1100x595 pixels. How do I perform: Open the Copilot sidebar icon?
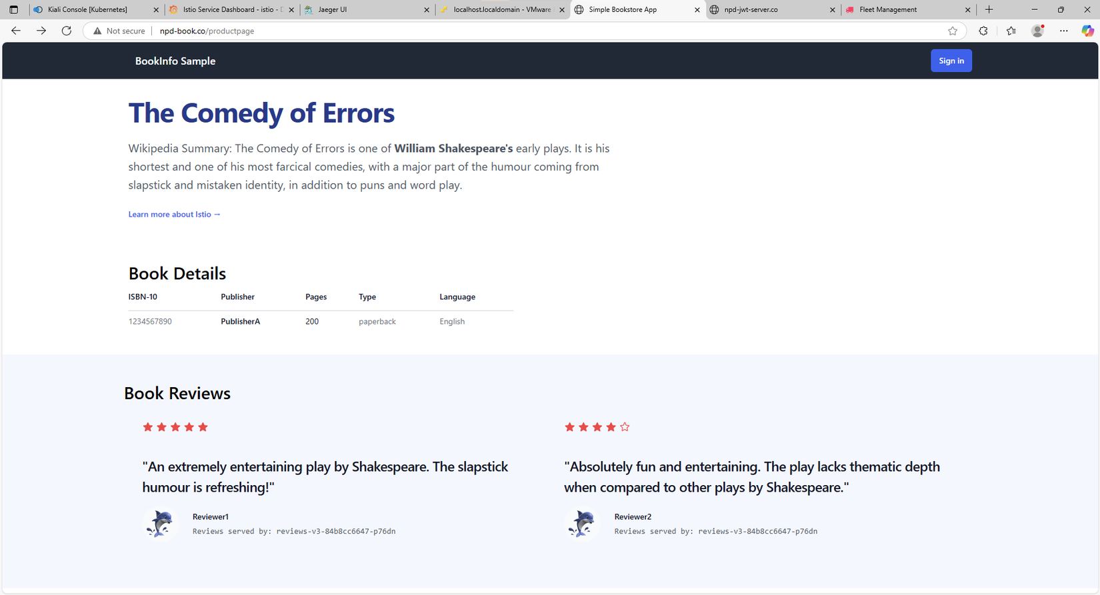[x=1087, y=31]
